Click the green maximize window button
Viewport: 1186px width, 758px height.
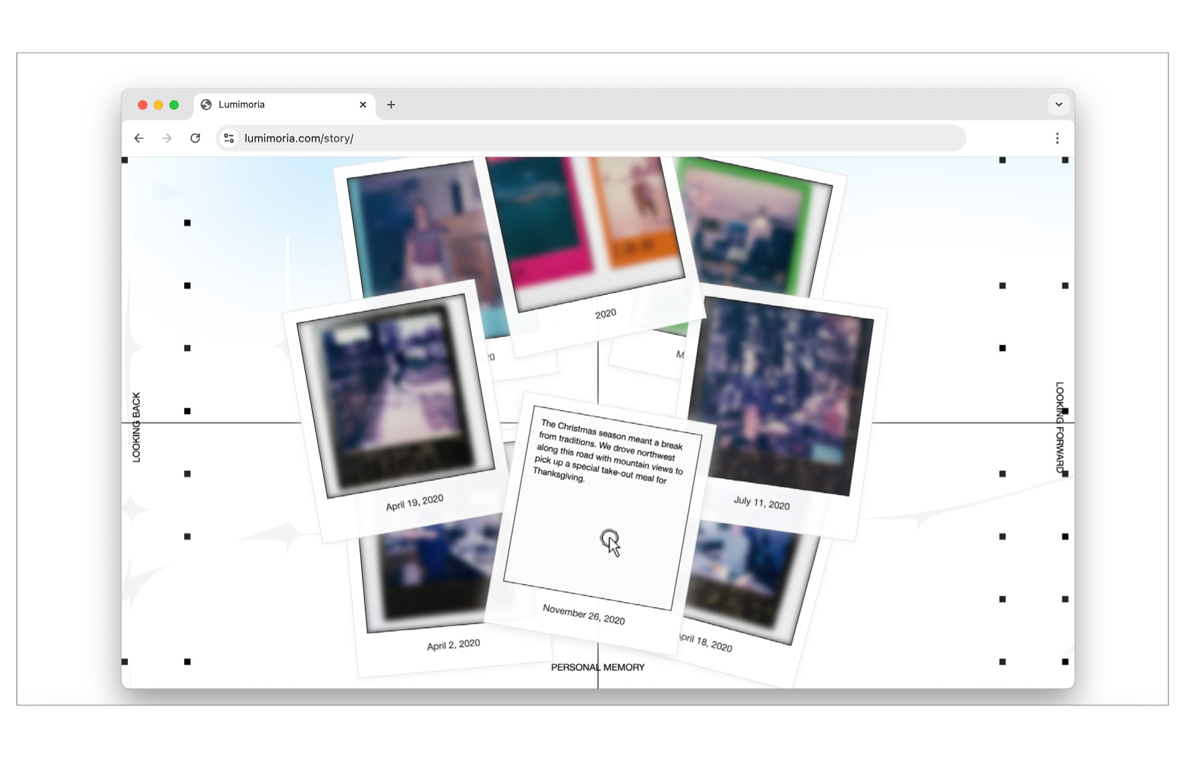tap(174, 105)
